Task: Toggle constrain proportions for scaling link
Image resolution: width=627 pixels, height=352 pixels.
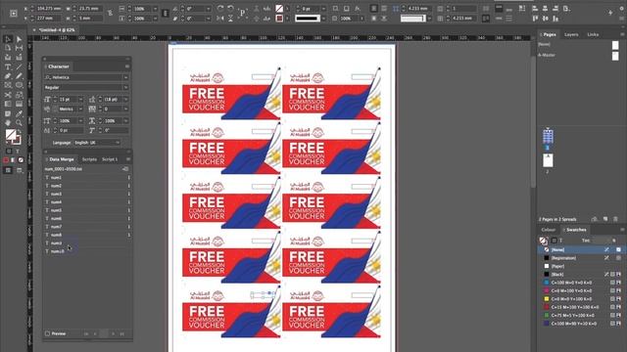Action: click(x=165, y=13)
